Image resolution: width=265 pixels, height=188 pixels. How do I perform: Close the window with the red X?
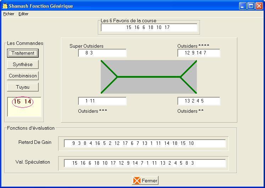(x=259, y=6)
